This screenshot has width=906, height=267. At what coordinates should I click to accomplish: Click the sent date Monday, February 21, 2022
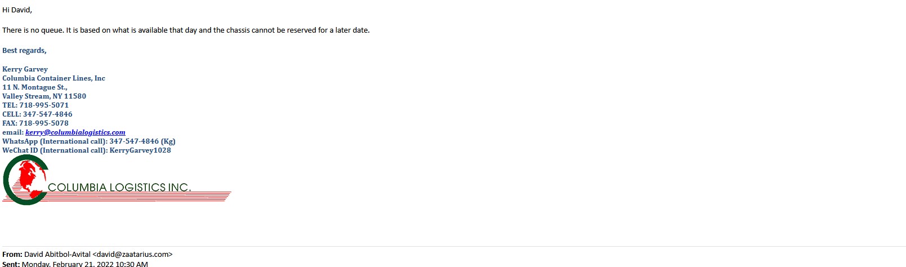[84, 264]
